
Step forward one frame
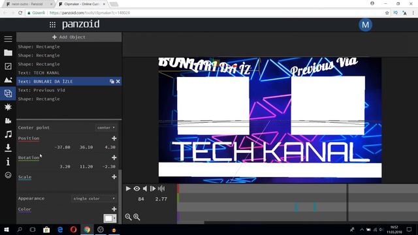click(x=153, y=189)
